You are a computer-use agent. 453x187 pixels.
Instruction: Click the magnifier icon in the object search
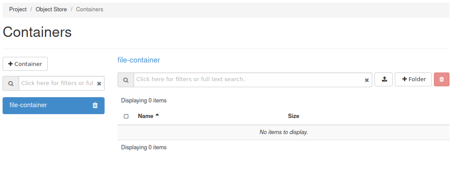126,80
